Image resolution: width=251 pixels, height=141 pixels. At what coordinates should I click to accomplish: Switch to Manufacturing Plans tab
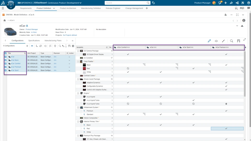pos(53,41)
